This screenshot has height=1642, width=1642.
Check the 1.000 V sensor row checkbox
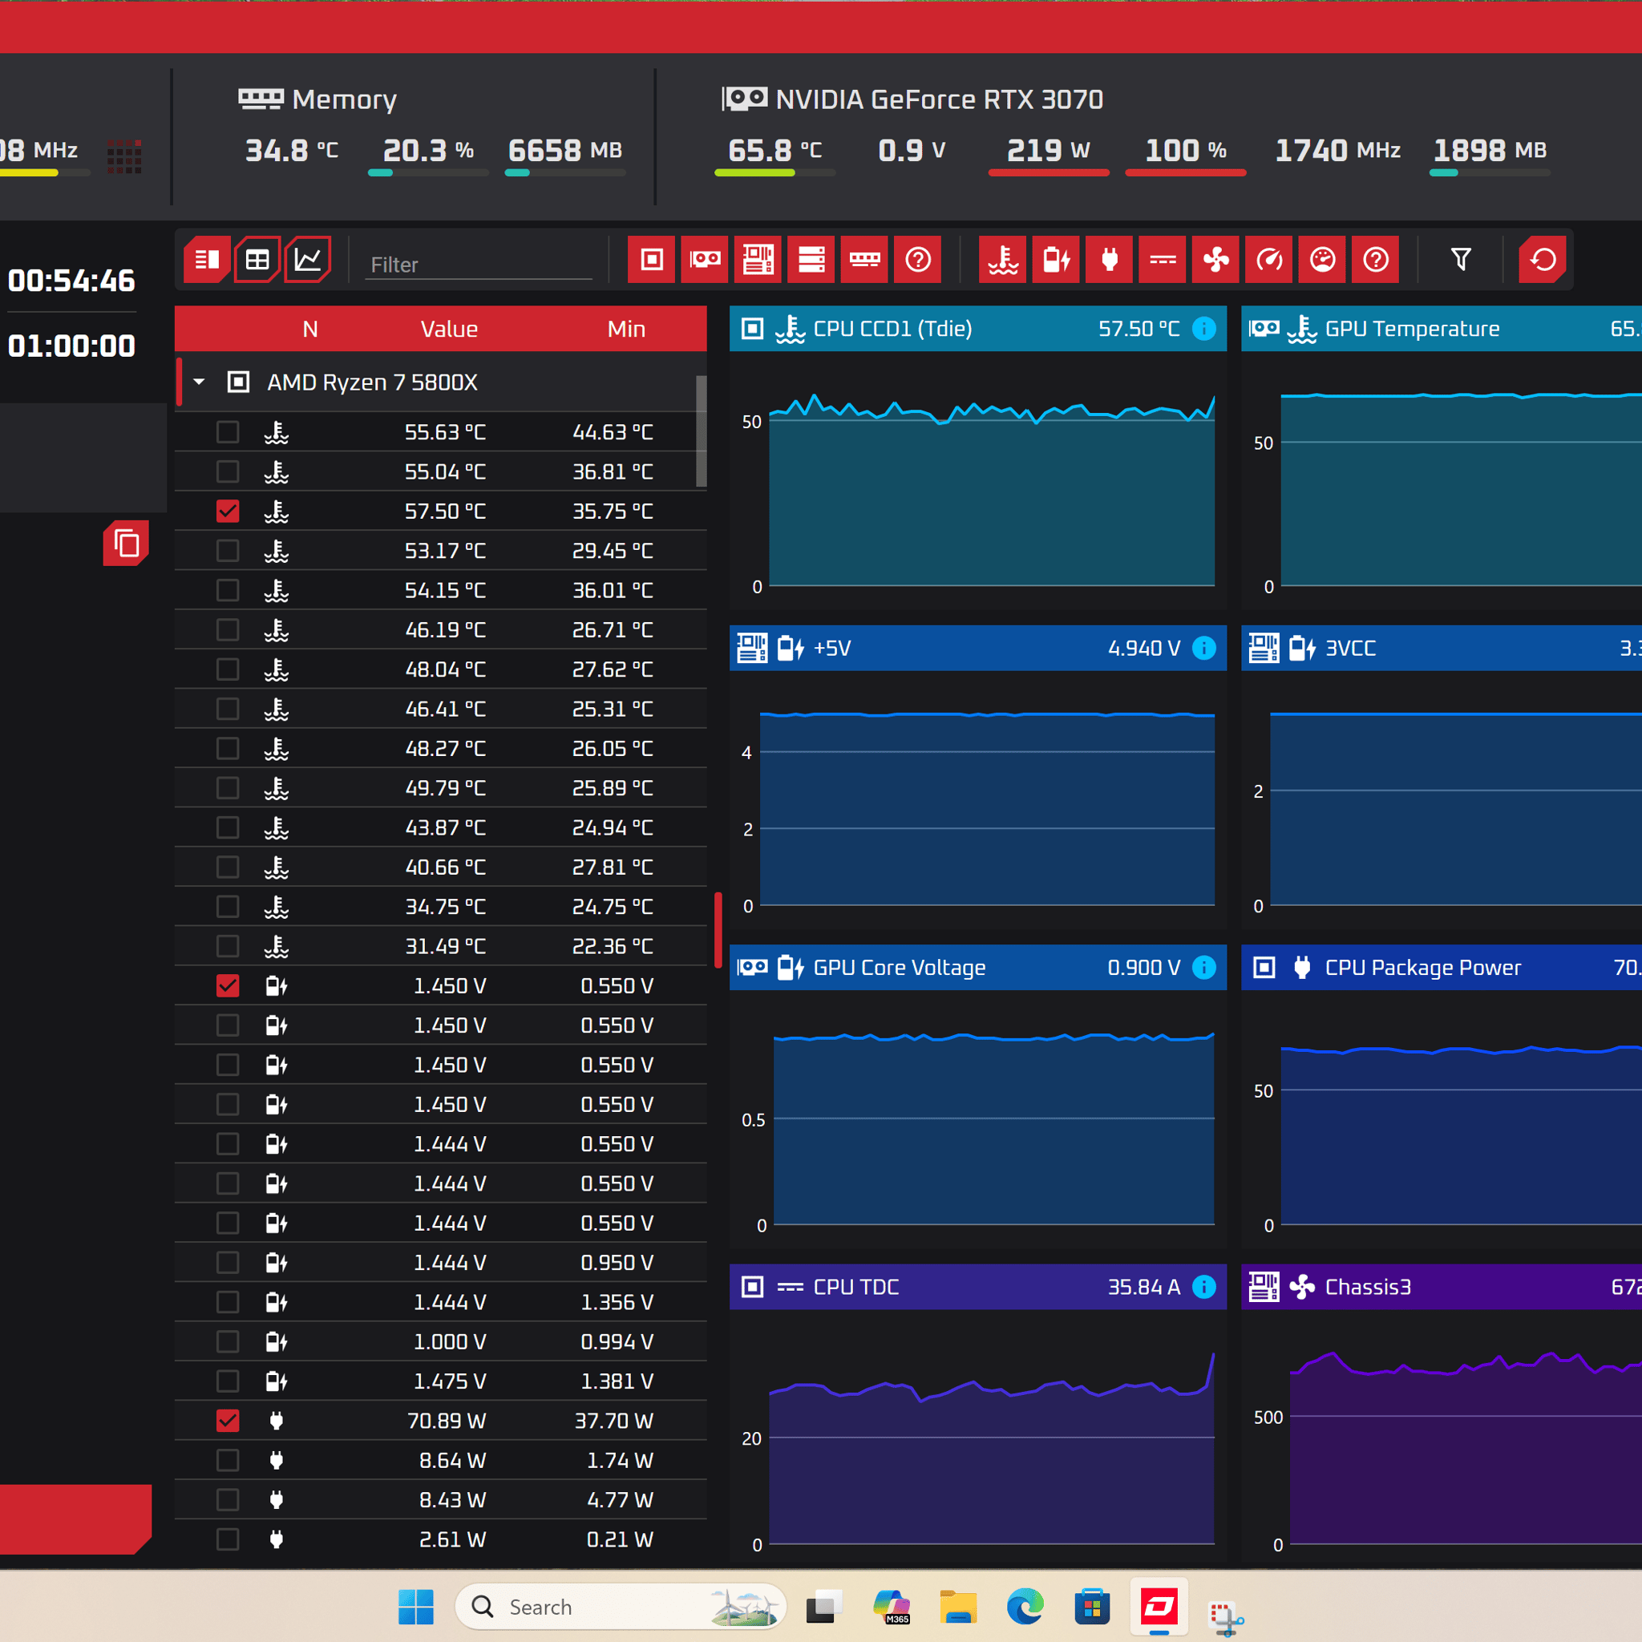tap(228, 1341)
